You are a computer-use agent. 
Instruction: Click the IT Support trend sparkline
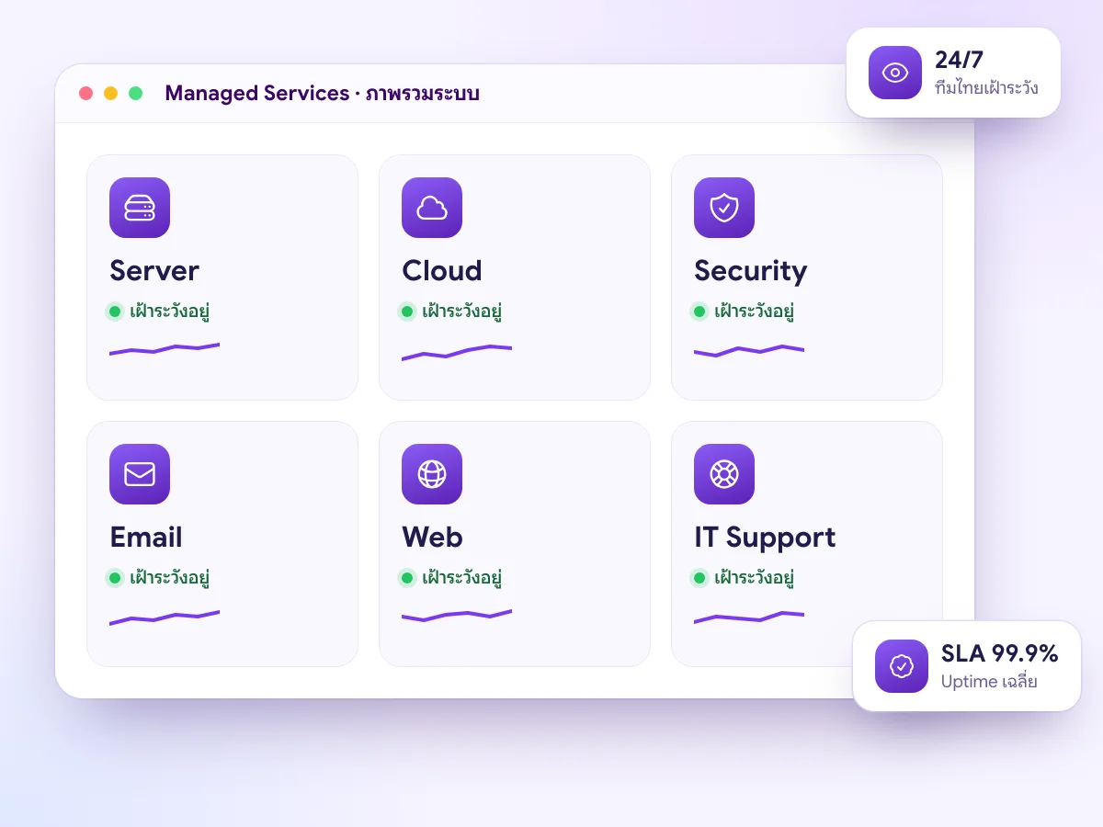click(749, 617)
